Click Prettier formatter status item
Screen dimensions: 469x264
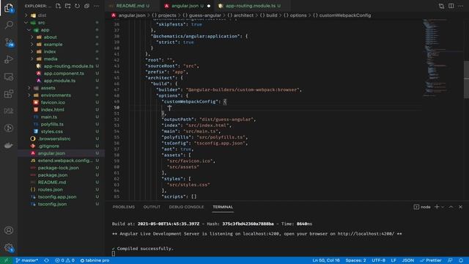[x=431, y=260]
